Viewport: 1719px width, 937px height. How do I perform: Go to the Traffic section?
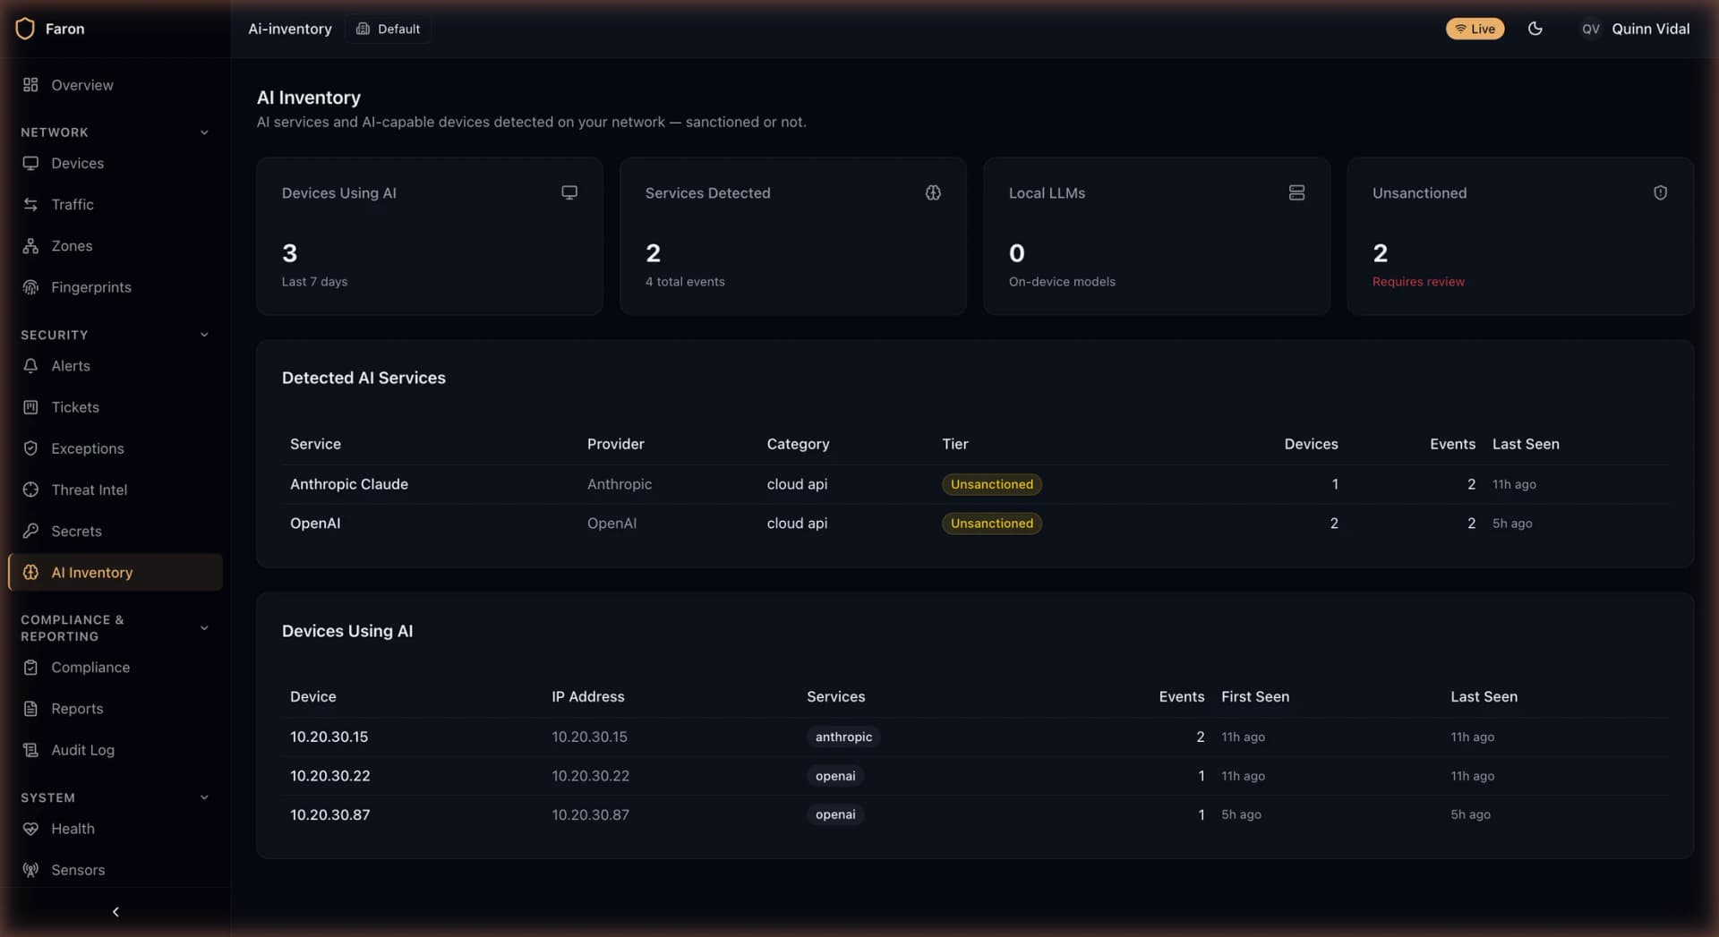tap(115, 204)
